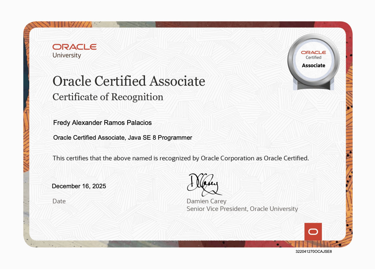The image size is (375, 270).
Task: Click the 'December 16, 2025' date text
Action: (79, 186)
